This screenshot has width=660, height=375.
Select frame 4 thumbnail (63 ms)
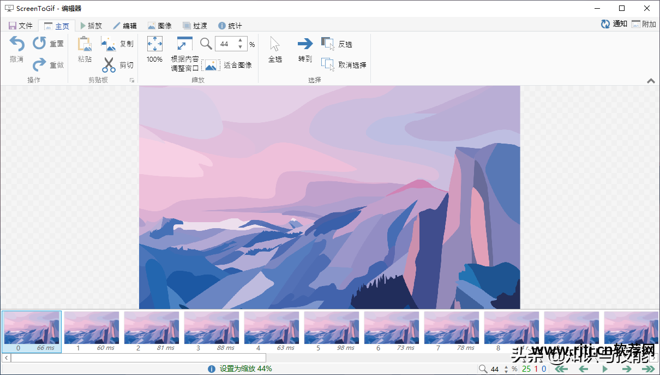(x=272, y=332)
